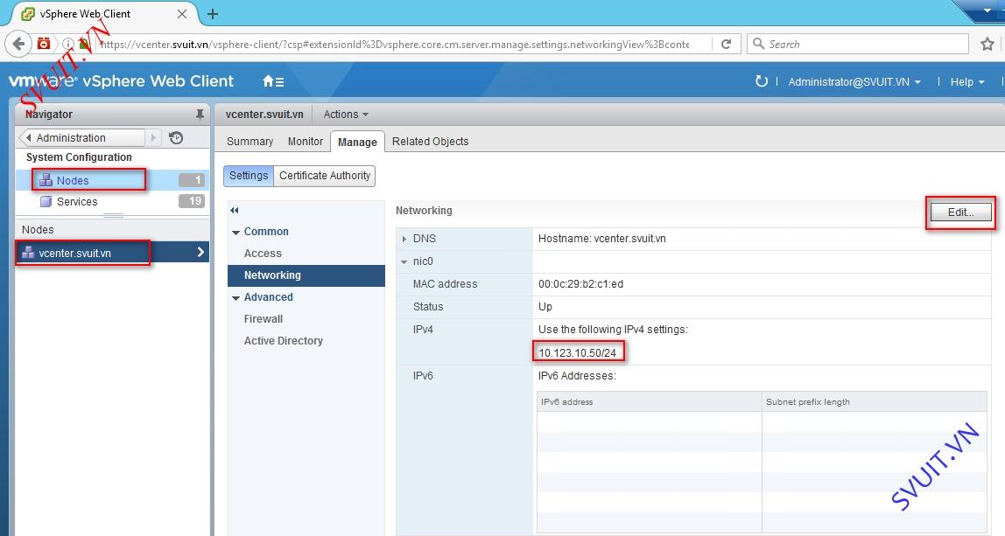Collapse the Common settings group
1005x536 pixels.
tap(235, 233)
